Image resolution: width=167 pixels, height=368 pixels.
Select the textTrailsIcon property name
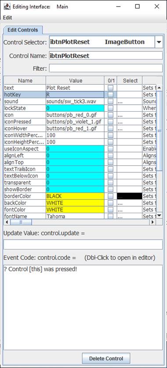(25, 169)
